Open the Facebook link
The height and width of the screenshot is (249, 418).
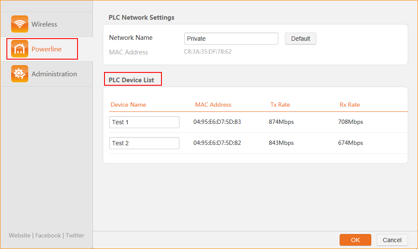point(48,235)
